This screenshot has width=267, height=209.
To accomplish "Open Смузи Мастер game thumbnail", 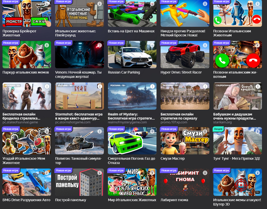I will 185,141.
